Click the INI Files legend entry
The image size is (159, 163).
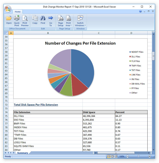(x=134, y=79)
